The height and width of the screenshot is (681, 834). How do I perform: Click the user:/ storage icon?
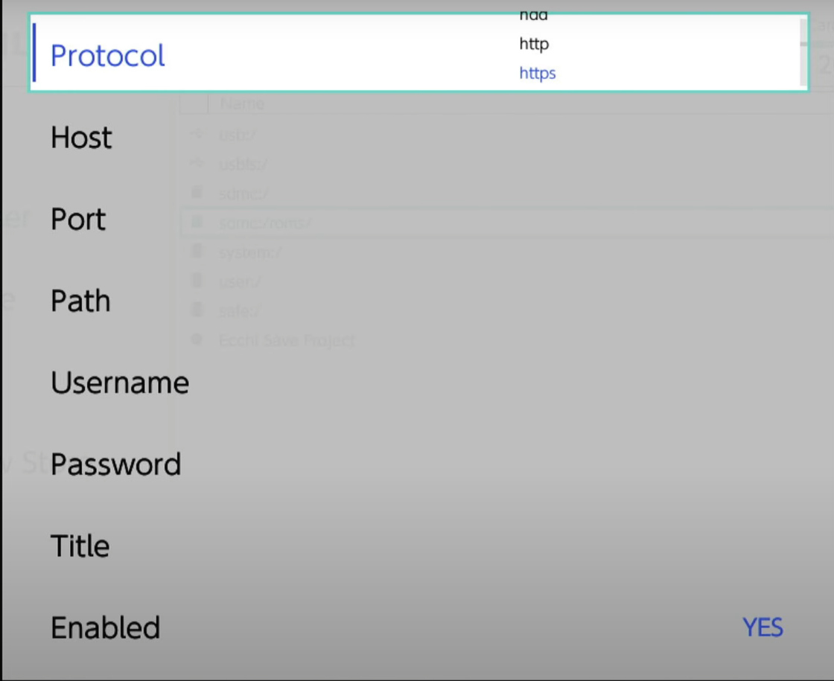point(197,281)
